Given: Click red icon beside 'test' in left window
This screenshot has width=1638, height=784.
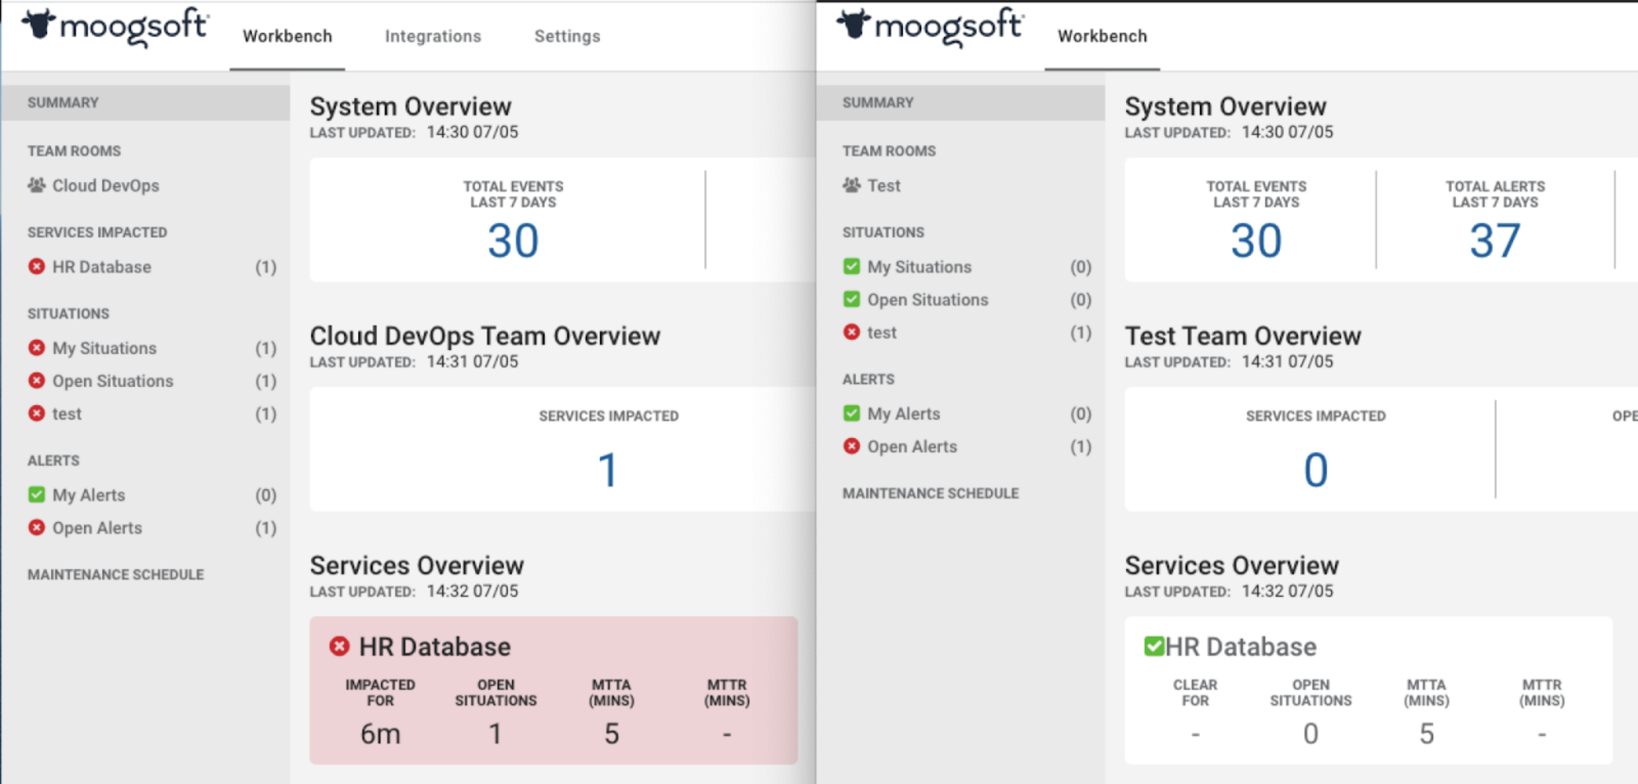Looking at the screenshot, I should 37,413.
